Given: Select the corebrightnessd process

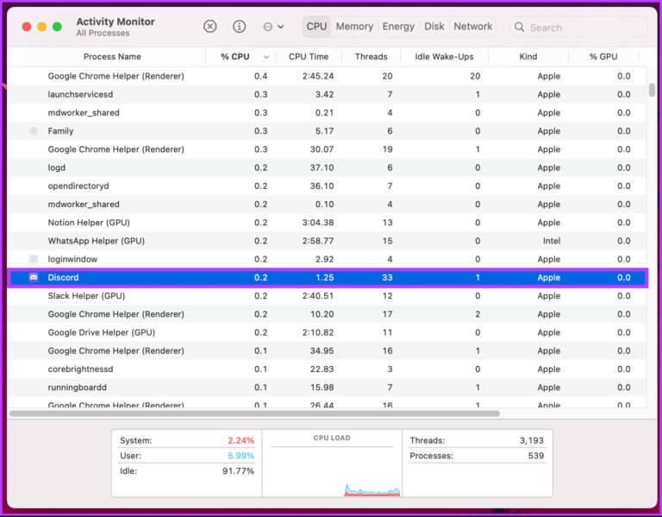Looking at the screenshot, I should (327, 369).
